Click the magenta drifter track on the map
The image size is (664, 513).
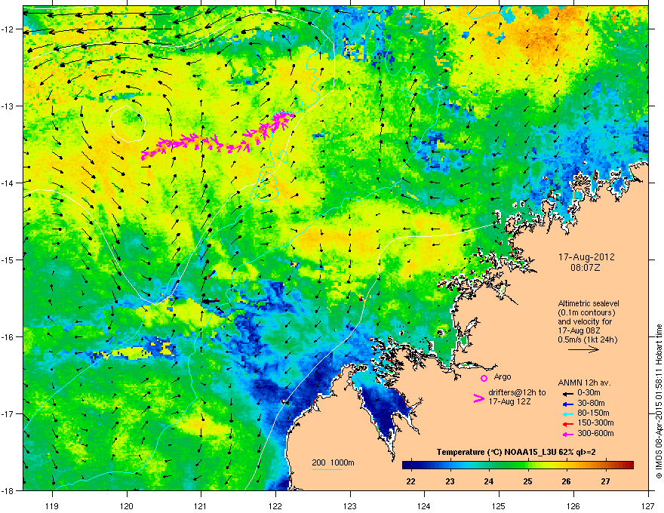click(218, 137)
